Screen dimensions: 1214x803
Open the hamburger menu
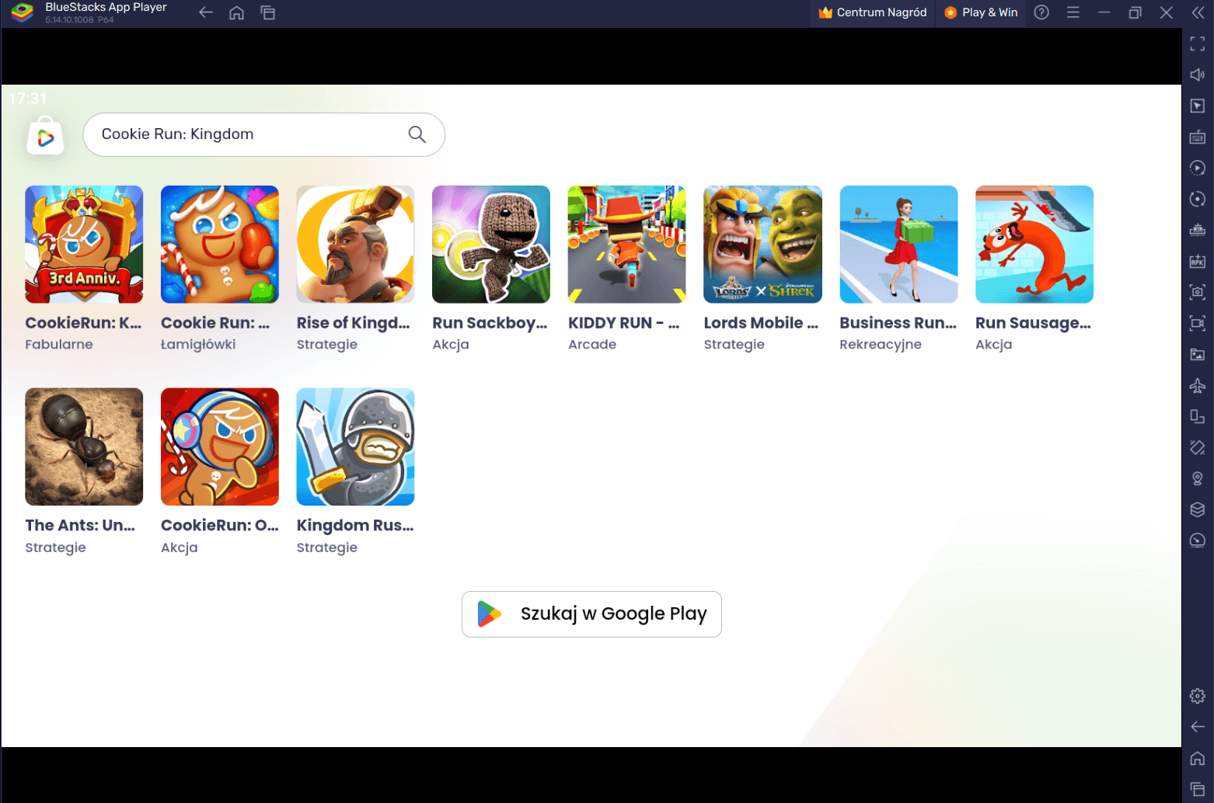[1073, 12]
